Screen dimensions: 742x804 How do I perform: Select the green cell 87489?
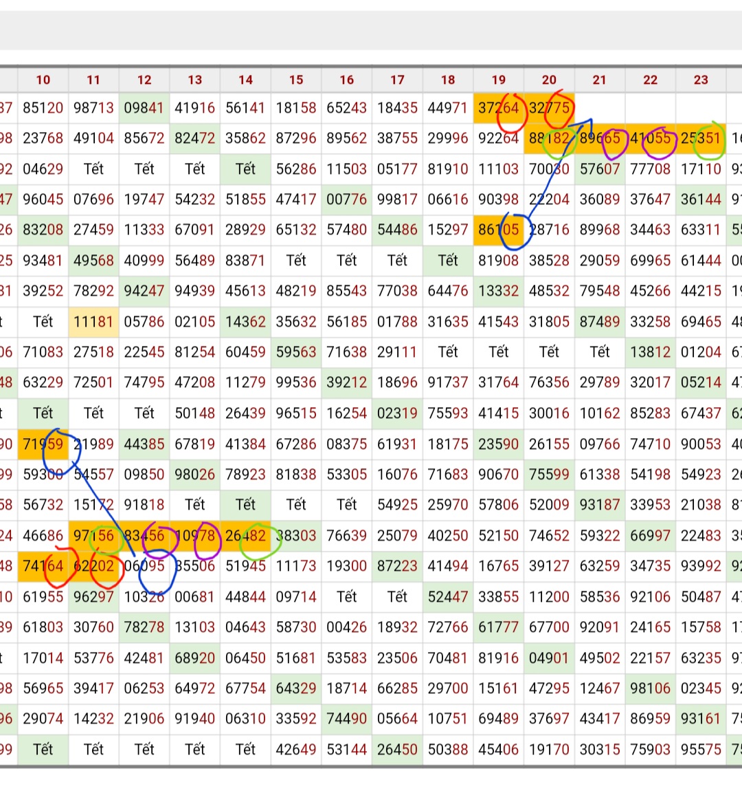click(x=600, y=322)
